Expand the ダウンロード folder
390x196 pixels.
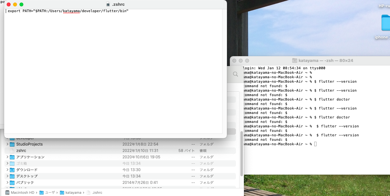(7, 170)
